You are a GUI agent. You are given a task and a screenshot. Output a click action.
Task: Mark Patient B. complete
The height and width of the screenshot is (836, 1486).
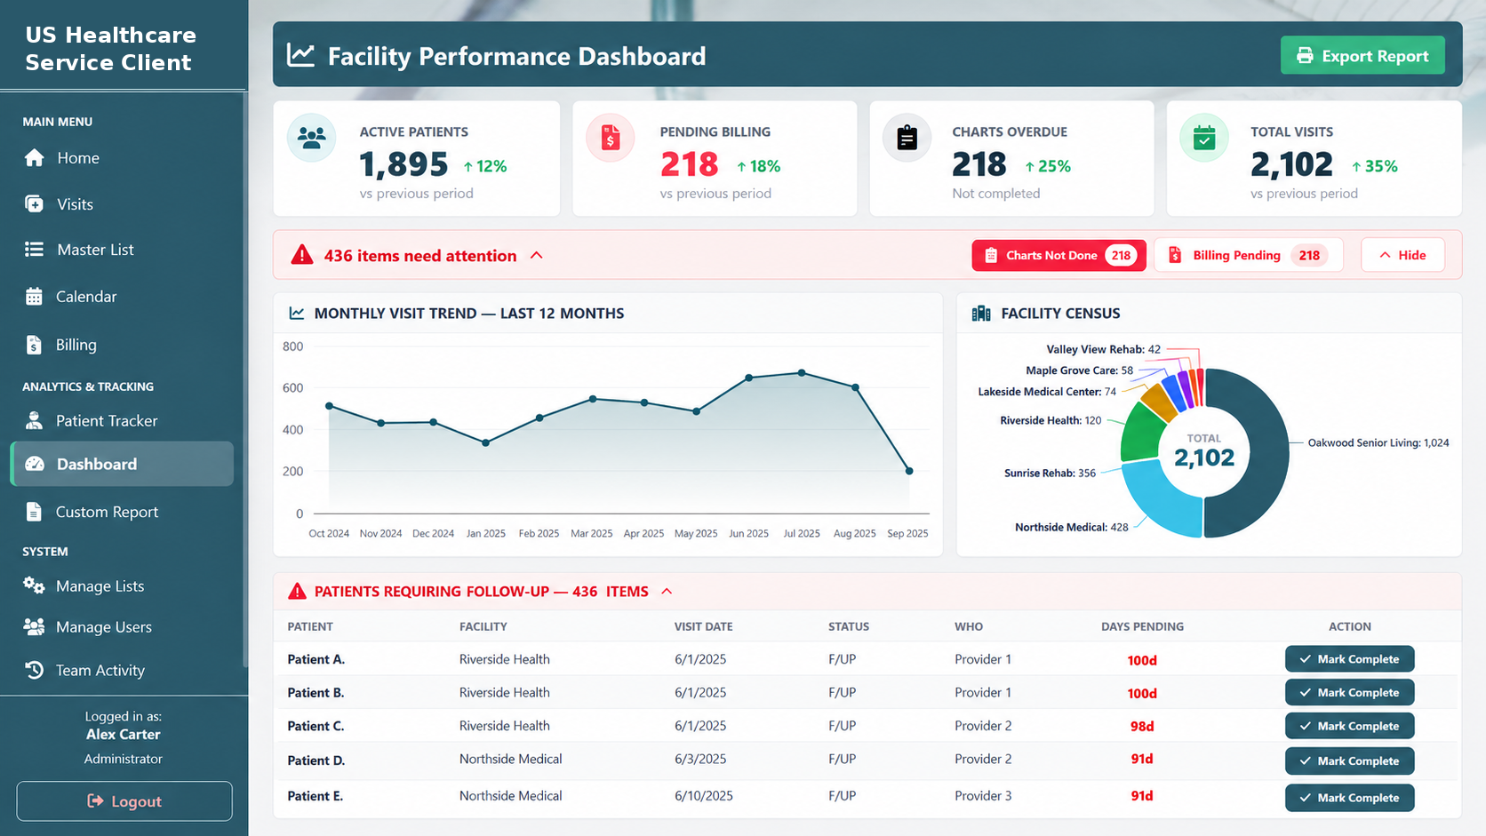(1349, 692)
